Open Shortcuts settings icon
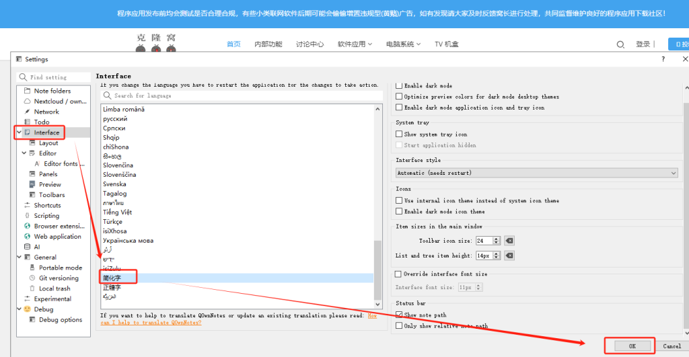 pos(27,205)
